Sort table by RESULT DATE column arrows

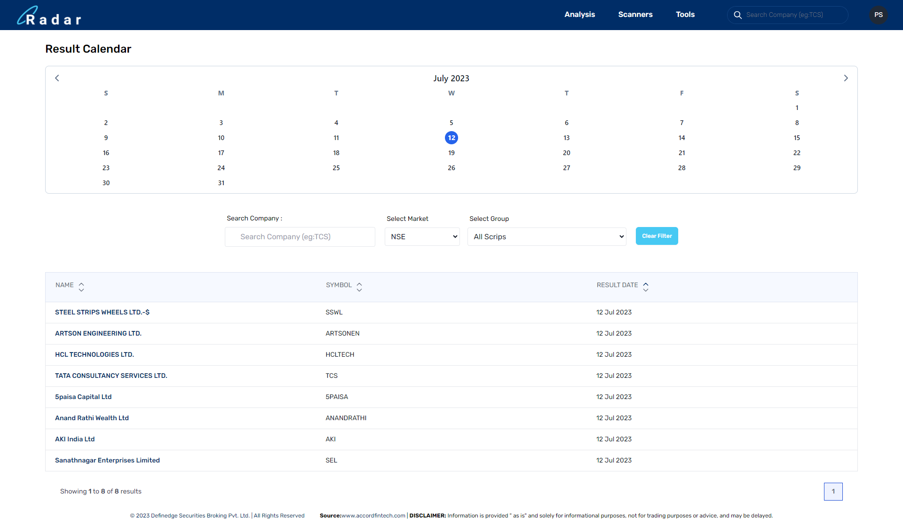pyautogui.click(x=646, y=287)
